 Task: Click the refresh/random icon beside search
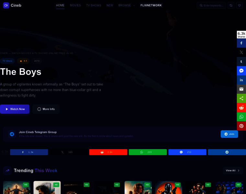pos(231,5)
